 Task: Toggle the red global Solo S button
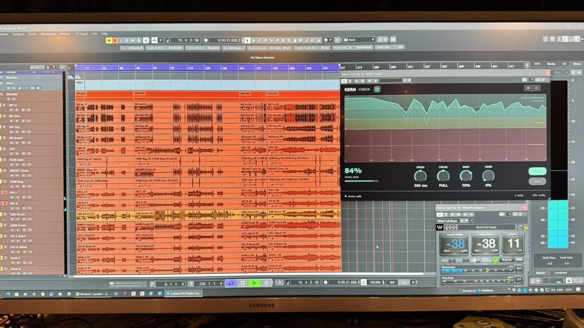coord(116,40)
